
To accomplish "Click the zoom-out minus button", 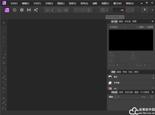I will (x=115, y=97).
